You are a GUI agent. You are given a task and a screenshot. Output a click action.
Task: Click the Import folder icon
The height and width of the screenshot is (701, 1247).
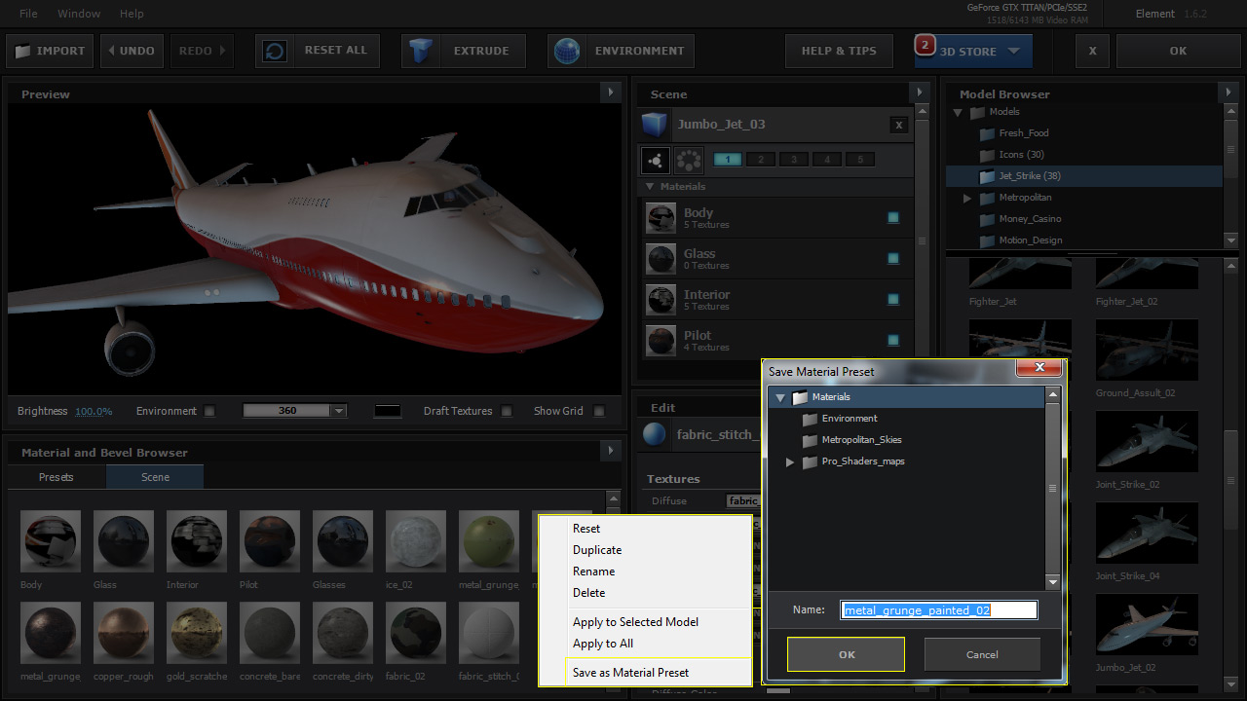[x=23, y=51]
